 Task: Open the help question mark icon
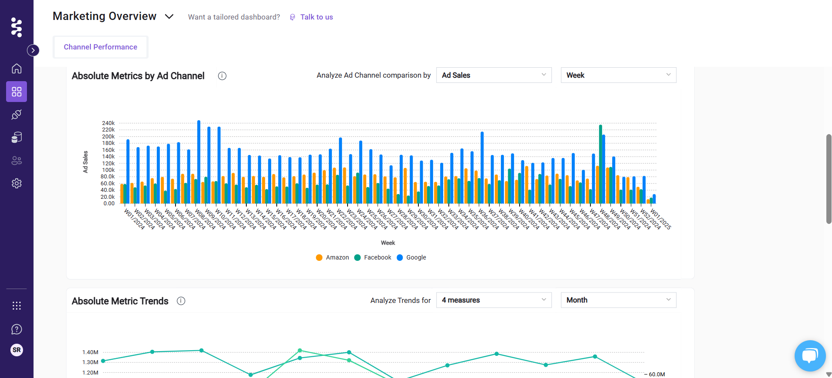point(17,329)
